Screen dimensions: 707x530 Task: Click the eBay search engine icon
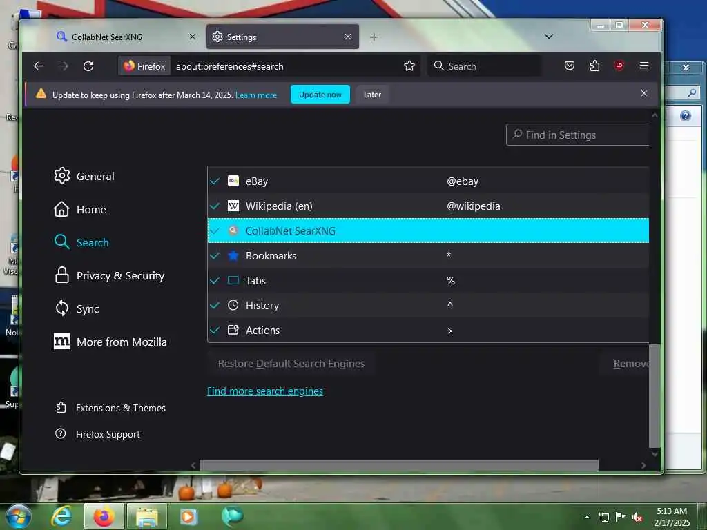(233, 181)
